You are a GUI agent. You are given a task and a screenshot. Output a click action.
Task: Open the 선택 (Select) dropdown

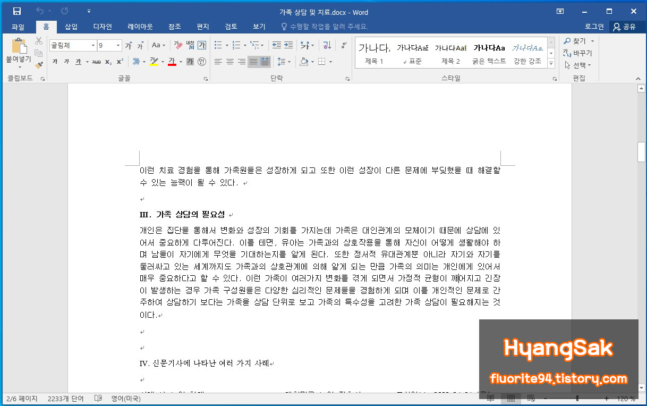point(578,65)
